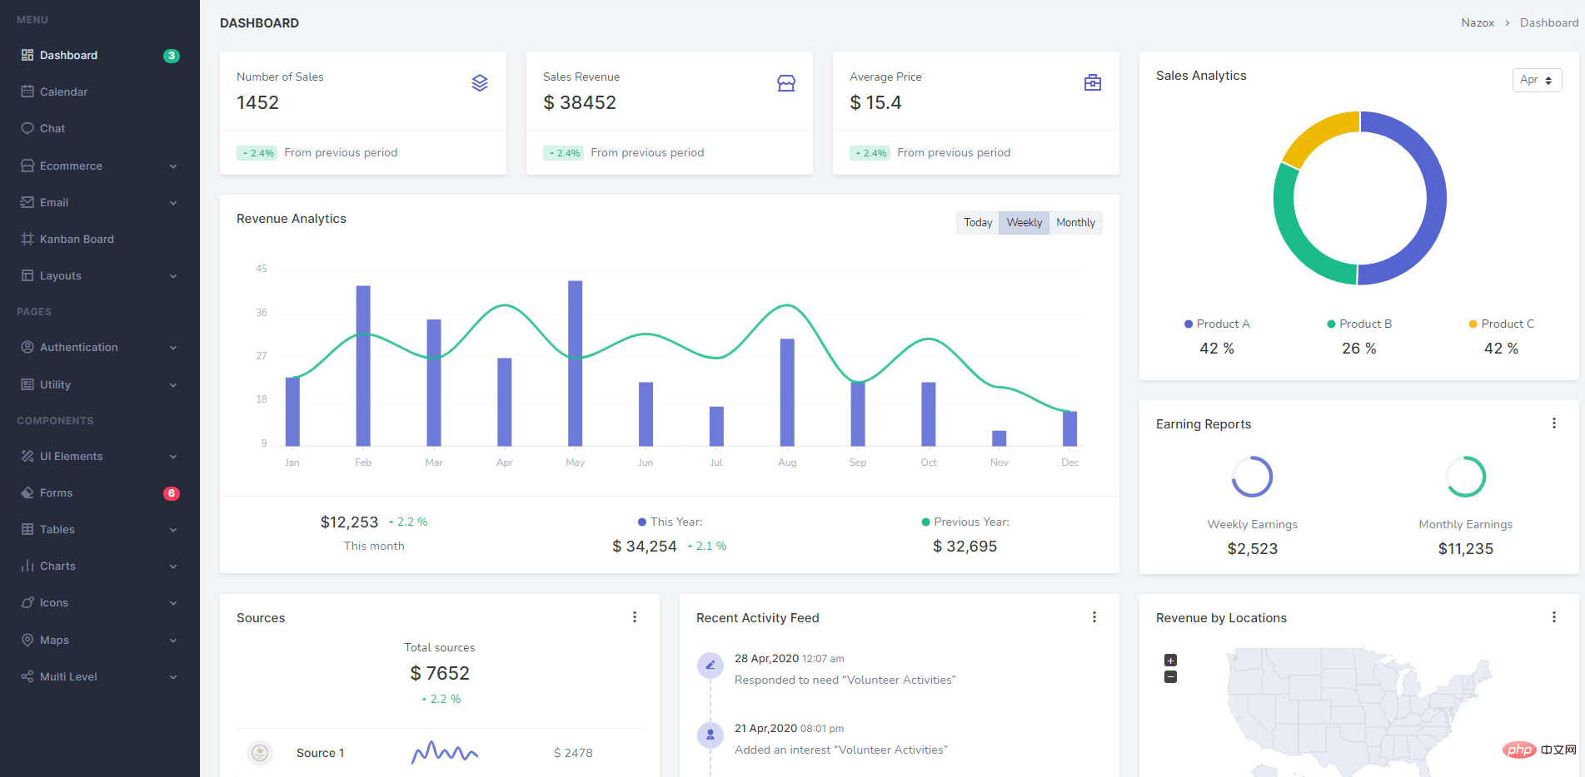The width and height of the screenshot is (1585, 777).
Task: Expand the Ecommerce sidebar menu
Action: pos(99,166)
